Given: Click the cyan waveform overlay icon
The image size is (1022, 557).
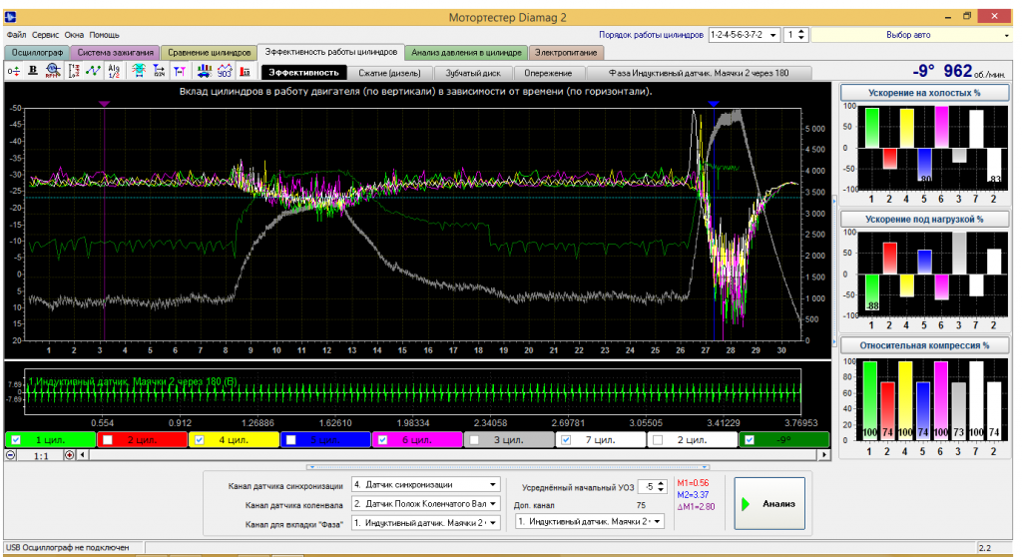Looking at the screenshot, I should pyautogui.click(x=138, y=71).
